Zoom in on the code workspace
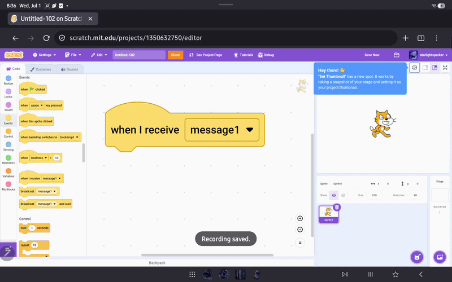This screenshot has width=452, height=282. tap(300, 218)
